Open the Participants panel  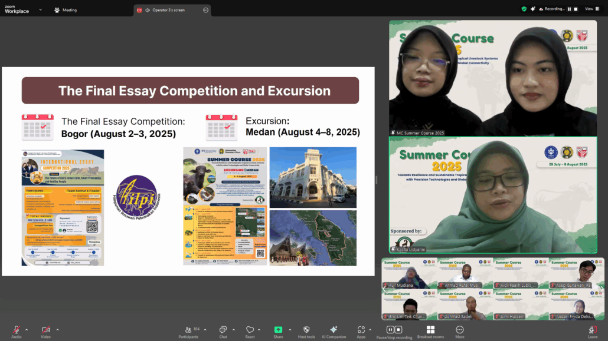click(188, 330)
